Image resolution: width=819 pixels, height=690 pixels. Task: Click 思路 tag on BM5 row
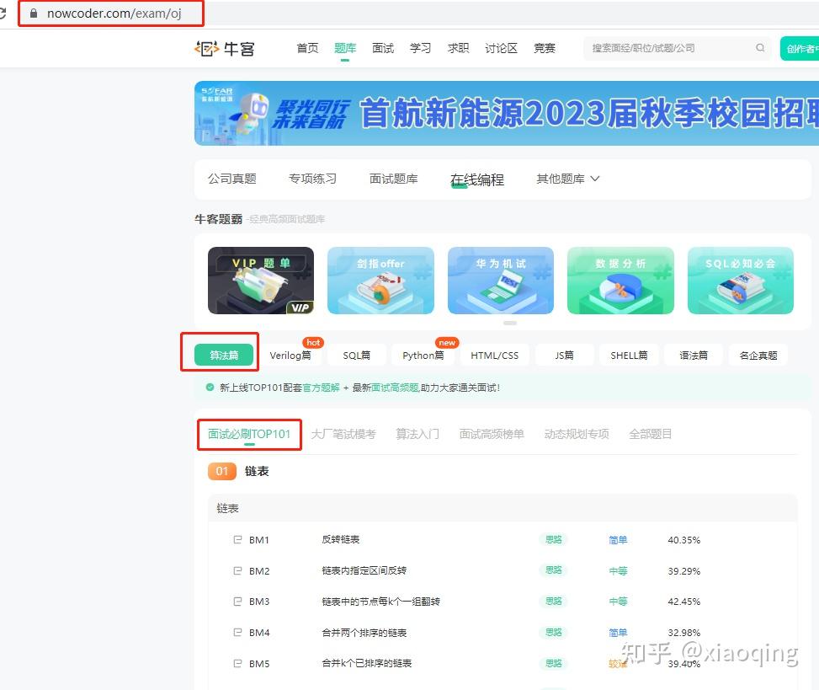(554, 663)
